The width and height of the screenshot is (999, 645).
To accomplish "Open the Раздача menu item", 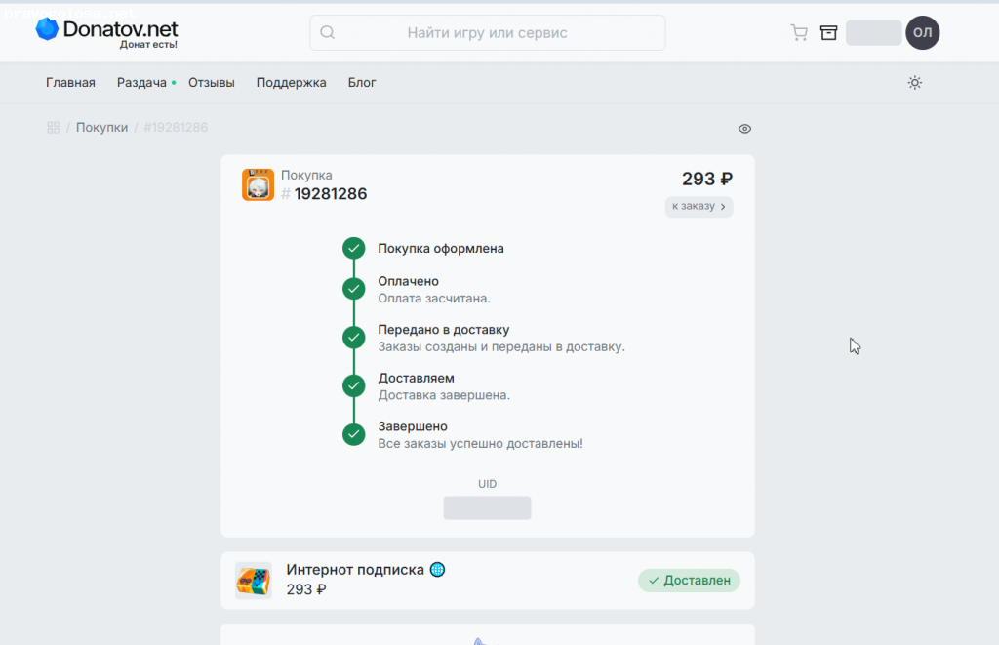I will click(141, 83).
